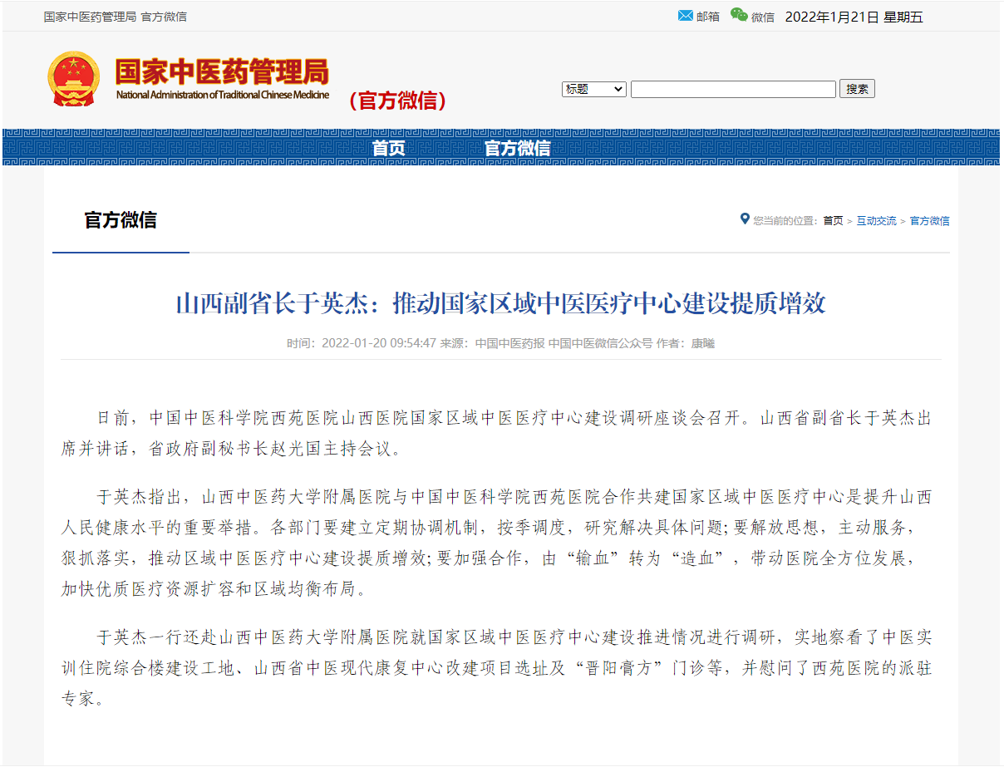1004x767 pixels.
Task: Click the red （官方微信） header label
Action: [x=398, y=101]
